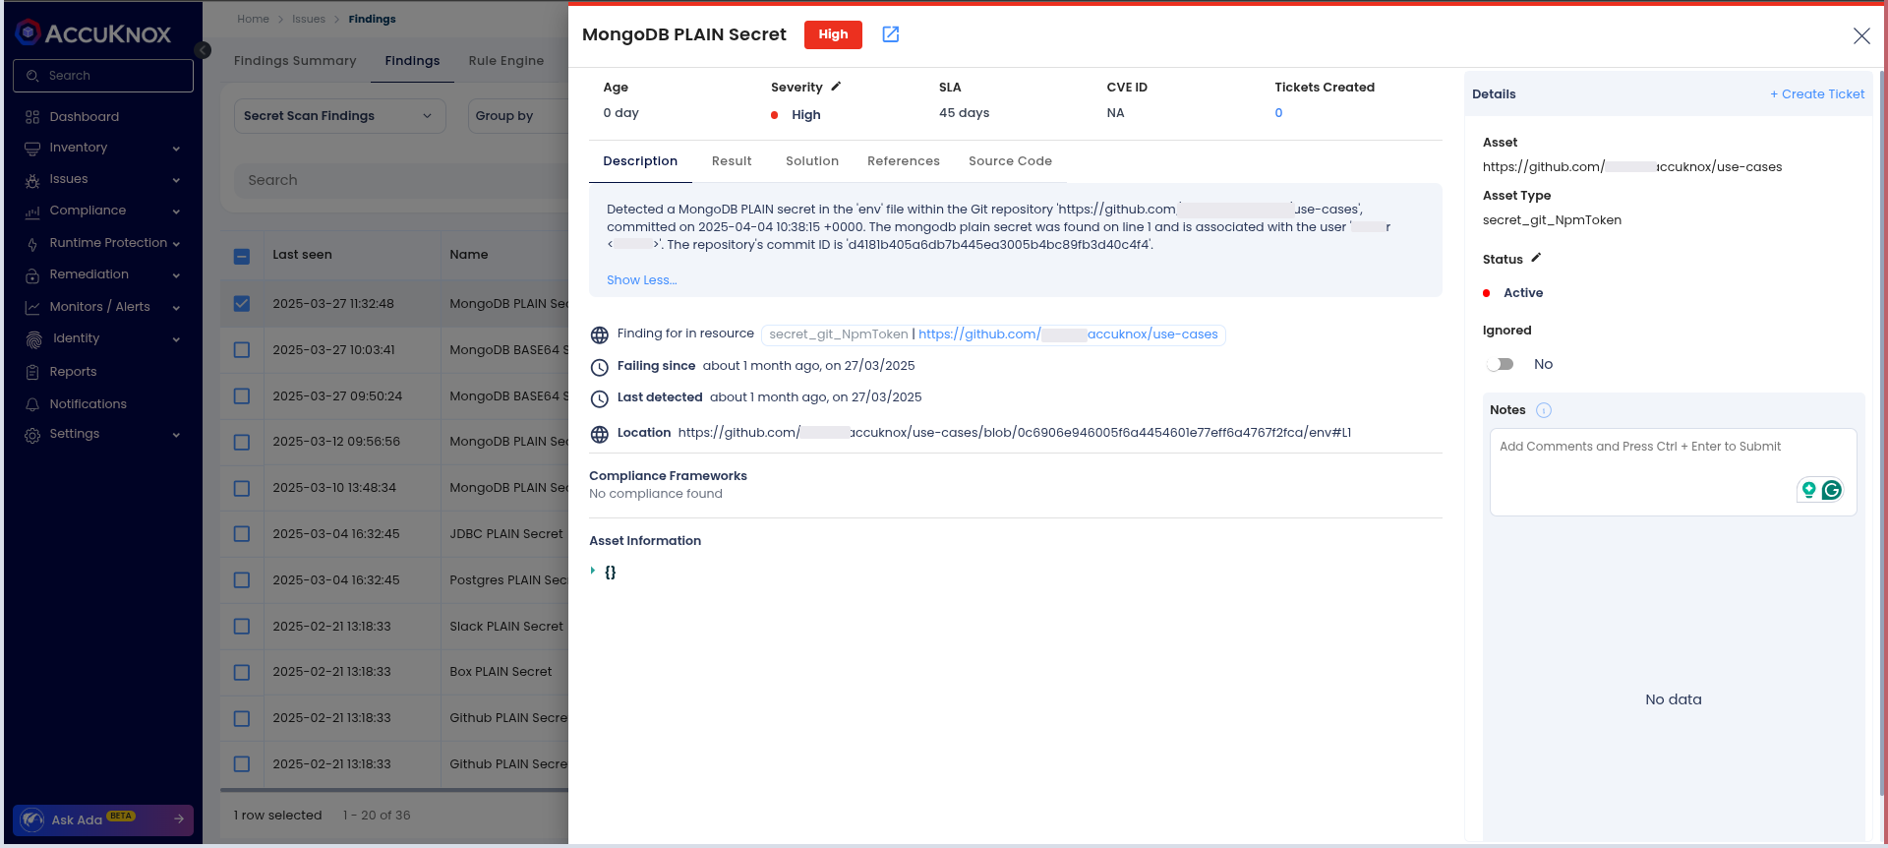Click the findings Search field

tap(403, 180)
